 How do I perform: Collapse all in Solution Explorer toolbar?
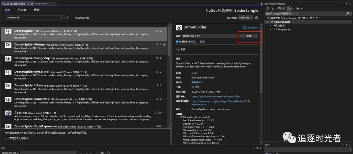279,9
